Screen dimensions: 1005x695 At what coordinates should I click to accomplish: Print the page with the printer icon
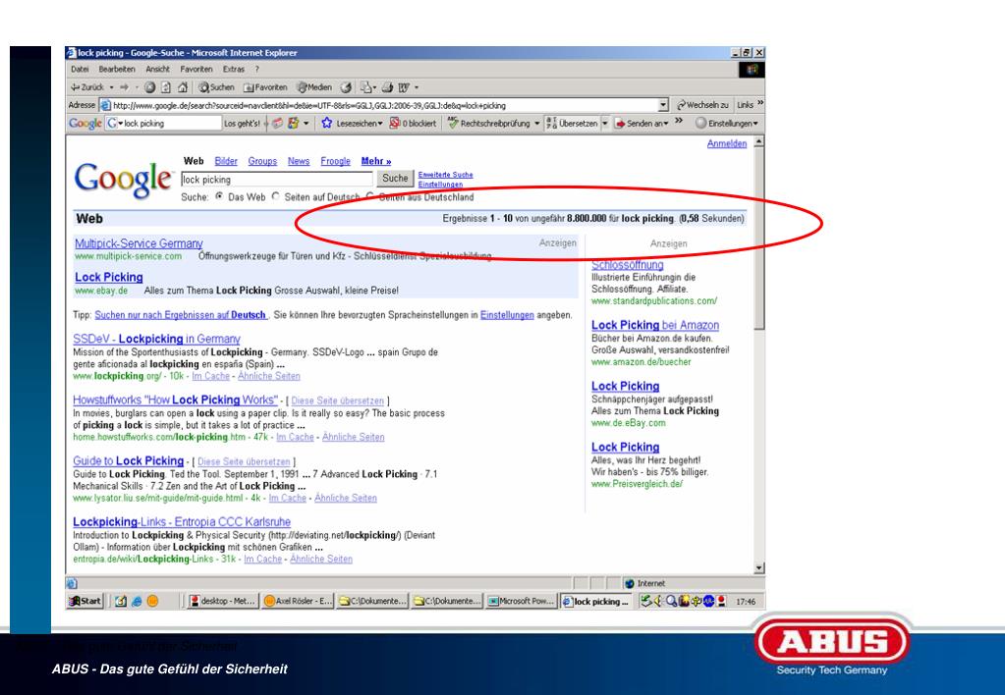388,87
